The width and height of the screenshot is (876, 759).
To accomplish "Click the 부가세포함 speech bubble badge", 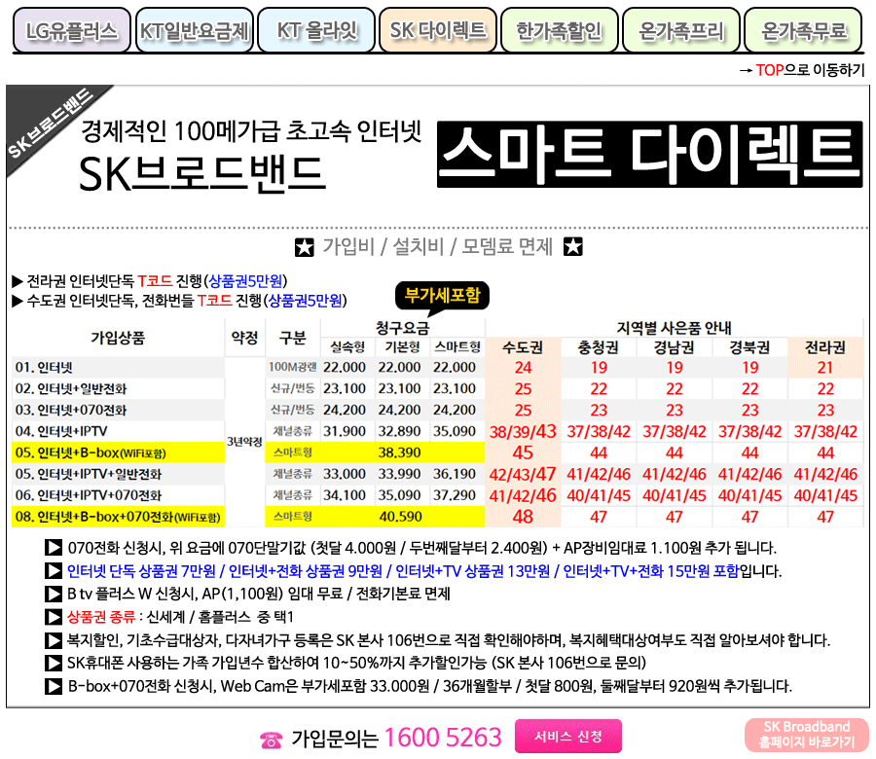I will point(442,295).
